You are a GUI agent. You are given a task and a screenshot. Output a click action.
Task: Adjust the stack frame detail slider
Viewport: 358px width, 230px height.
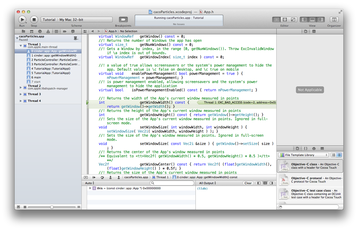[52, 207]
